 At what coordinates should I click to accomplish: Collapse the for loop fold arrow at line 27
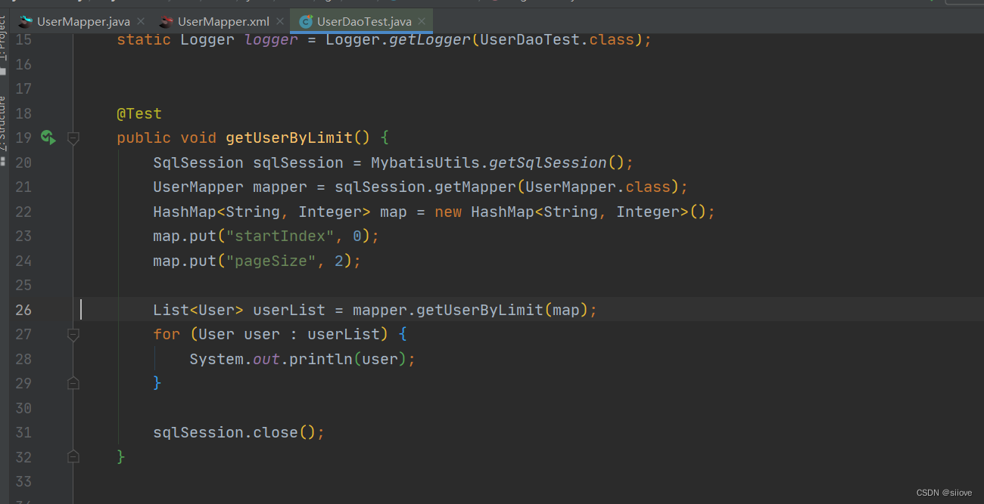pos(73,334)
